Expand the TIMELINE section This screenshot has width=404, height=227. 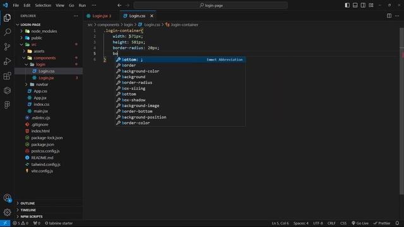tap(49, 210)
